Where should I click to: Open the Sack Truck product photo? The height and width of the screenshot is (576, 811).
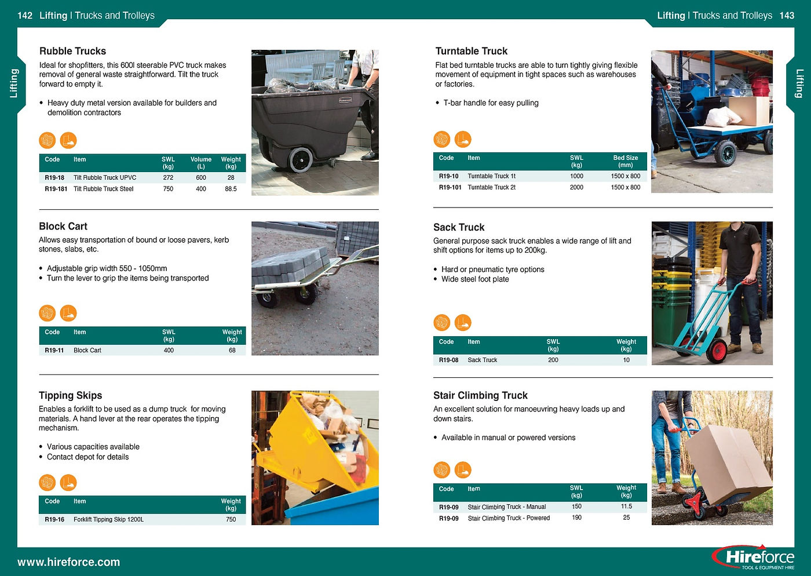pyautogui.click(x=712, y=293)
